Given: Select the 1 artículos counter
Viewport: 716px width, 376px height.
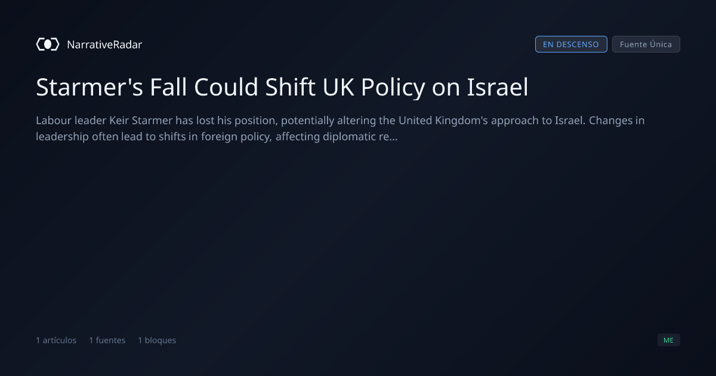Looking at the screenshot, I should [x=56, y=340].
